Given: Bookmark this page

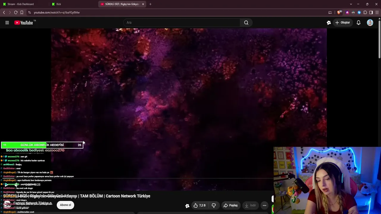Looking at the screenshot, I should (x=22, y=12).
